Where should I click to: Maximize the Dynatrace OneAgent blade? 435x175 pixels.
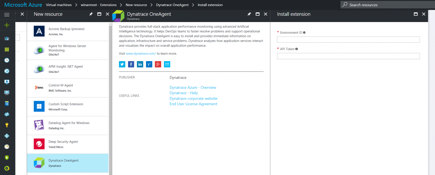pyautogui.click(x=257, y=14)
